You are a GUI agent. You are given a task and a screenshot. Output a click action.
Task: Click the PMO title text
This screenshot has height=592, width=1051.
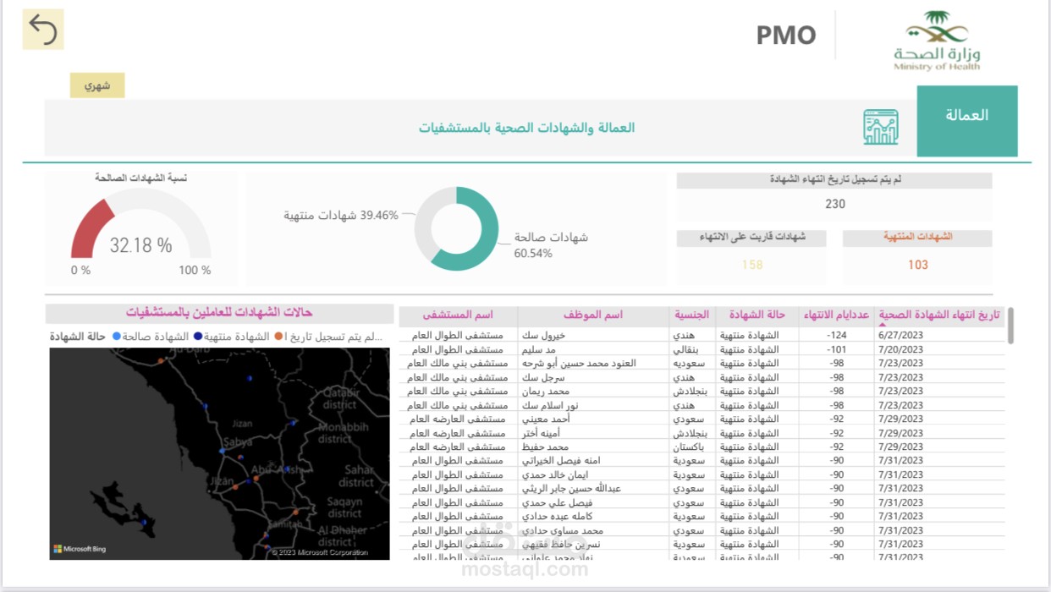click(x=786, y=36)
